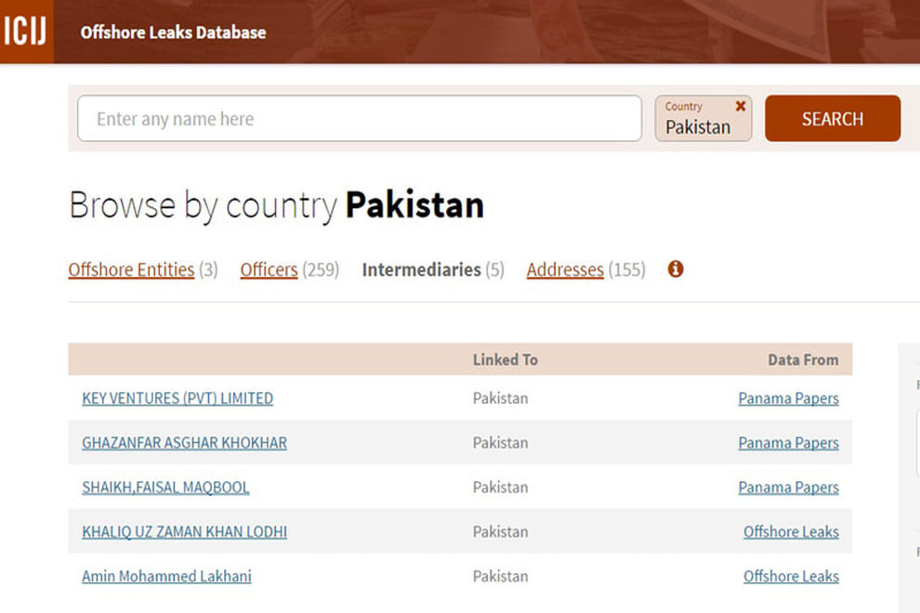
Task: Open Offshore Leaks link for KHALIQ UZ ZAMAN row
Action: tap(791, 532)
